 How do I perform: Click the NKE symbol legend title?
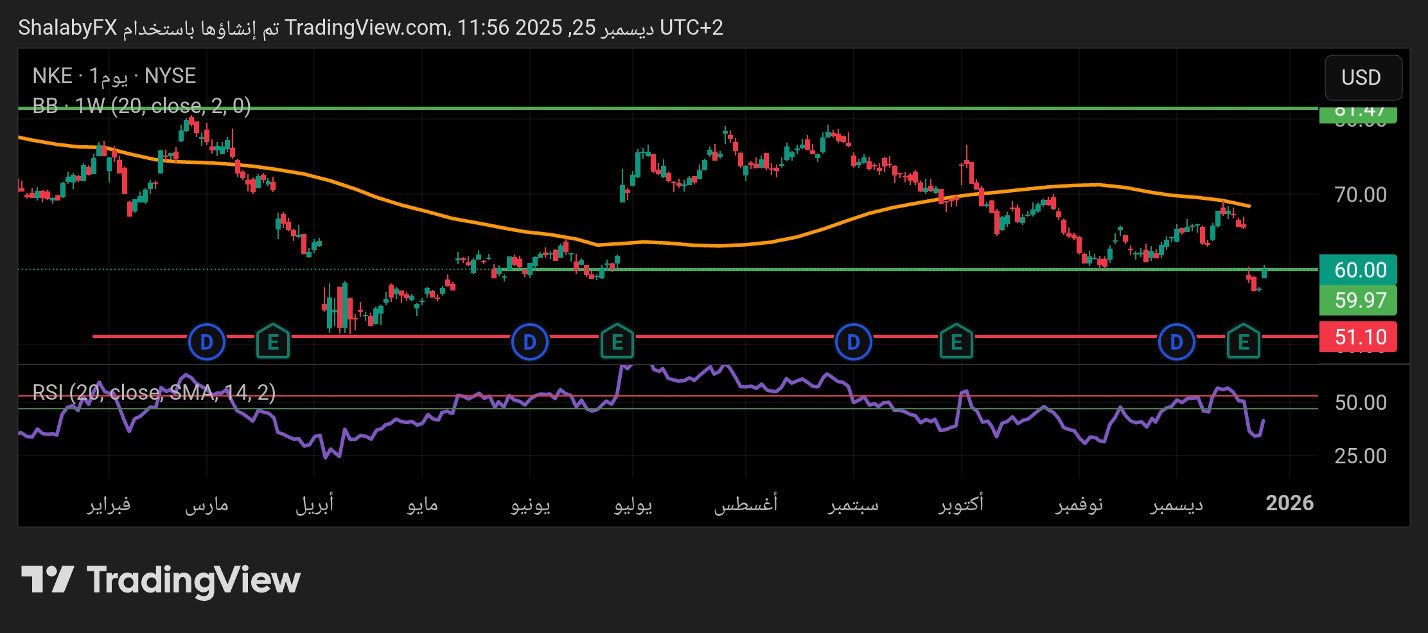(x=114, y=76)
